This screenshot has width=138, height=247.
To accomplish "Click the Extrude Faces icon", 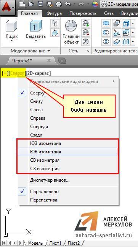I will click(x=126, y=33).
